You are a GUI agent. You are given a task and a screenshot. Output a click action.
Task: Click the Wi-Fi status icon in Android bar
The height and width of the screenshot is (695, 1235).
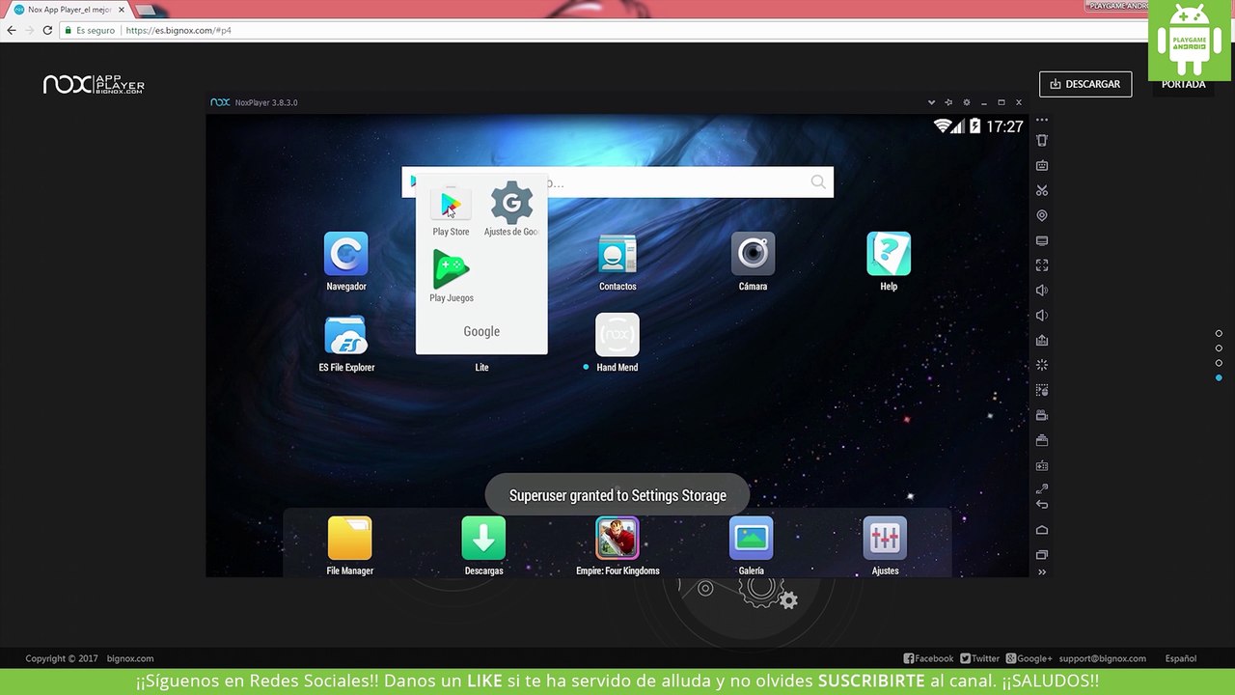coord(943,126)
